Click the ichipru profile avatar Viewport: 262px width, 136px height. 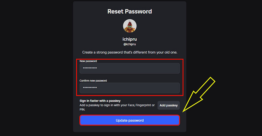point(130,26)
